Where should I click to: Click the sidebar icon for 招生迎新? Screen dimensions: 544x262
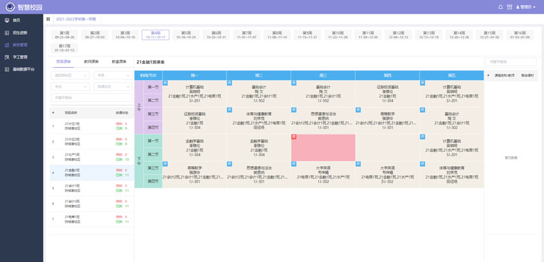pos(7,33)
